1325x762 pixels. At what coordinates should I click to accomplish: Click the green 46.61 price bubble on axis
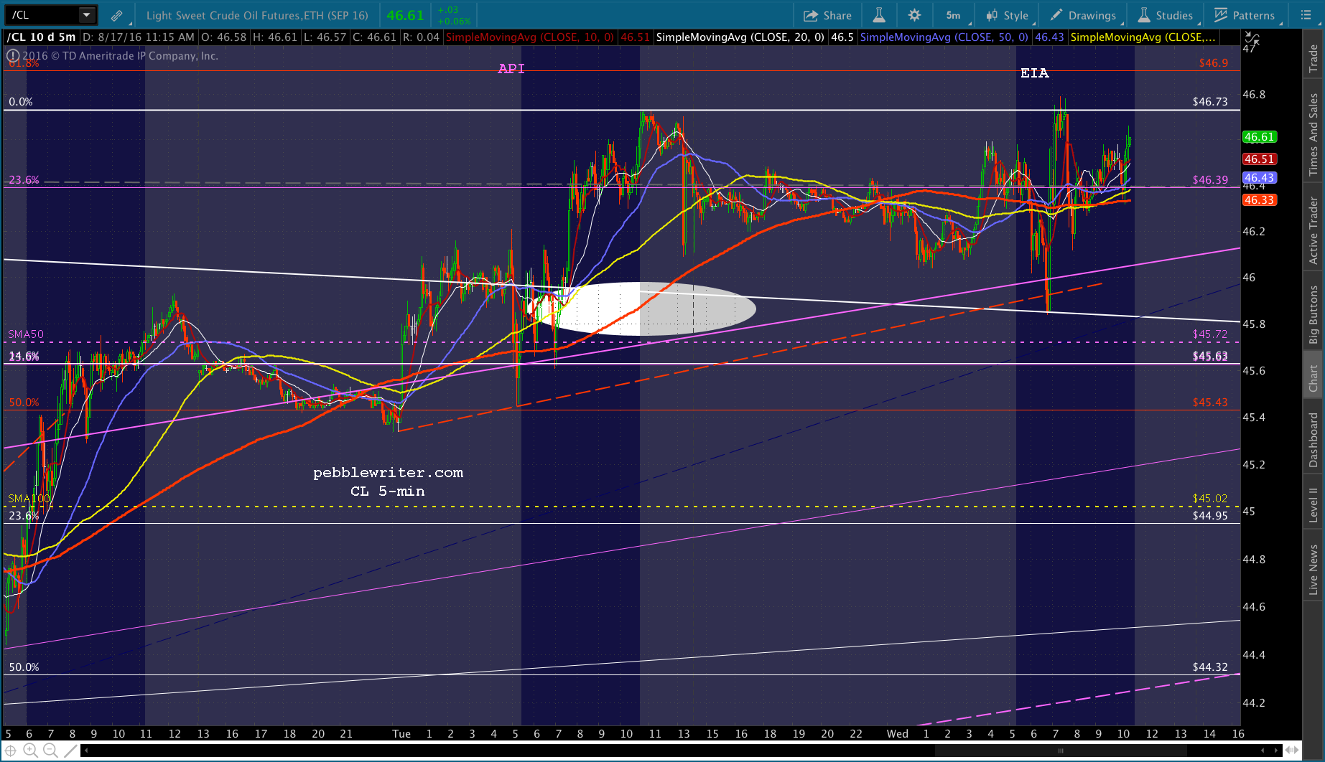[1260, 137]
